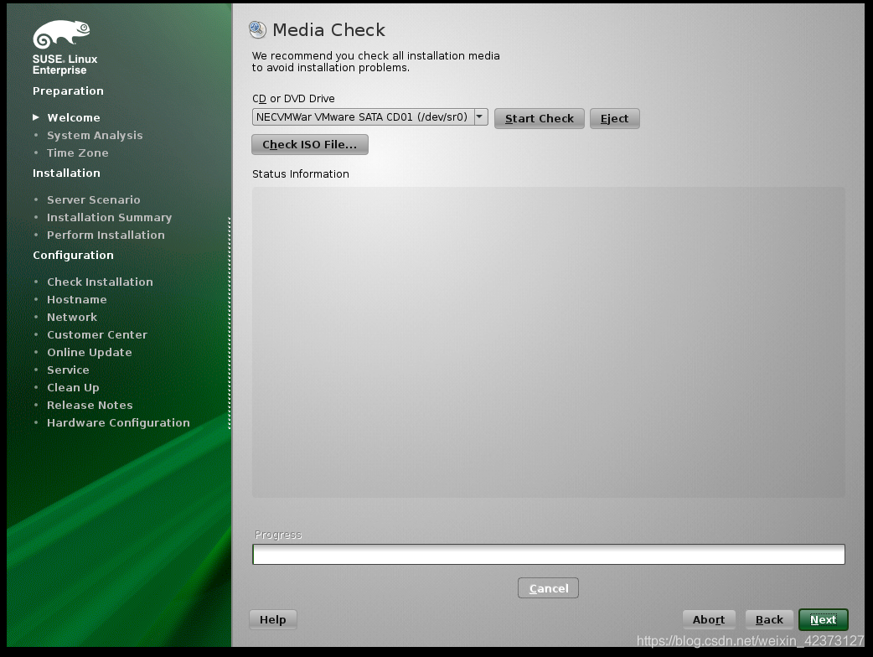Click the dotted sidebar resize handle
This screenshot has height=657, width=873.
(230, 323)
